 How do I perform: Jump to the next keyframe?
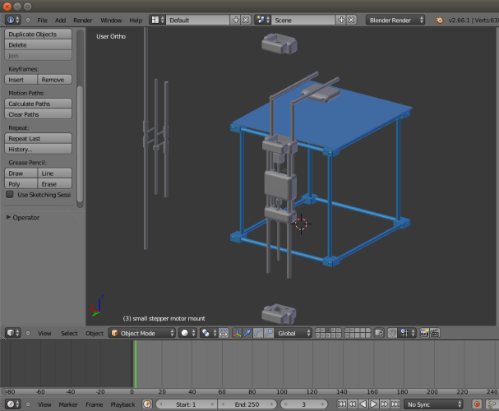pyautogui.click(x=385, y=404)
